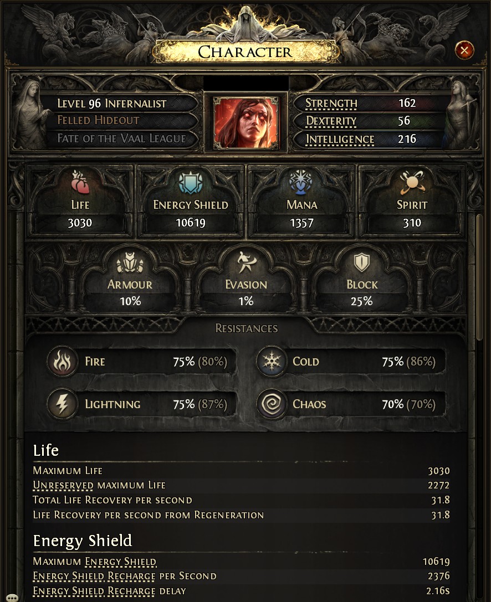The width and height of the screenshot is (491, 602).
Task: Click the underlined Dexterity attribute label
Action: pyautogui.click(x=331, y=121)
